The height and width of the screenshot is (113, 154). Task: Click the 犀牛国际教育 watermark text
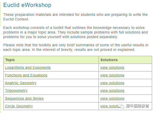coord(138,106)
